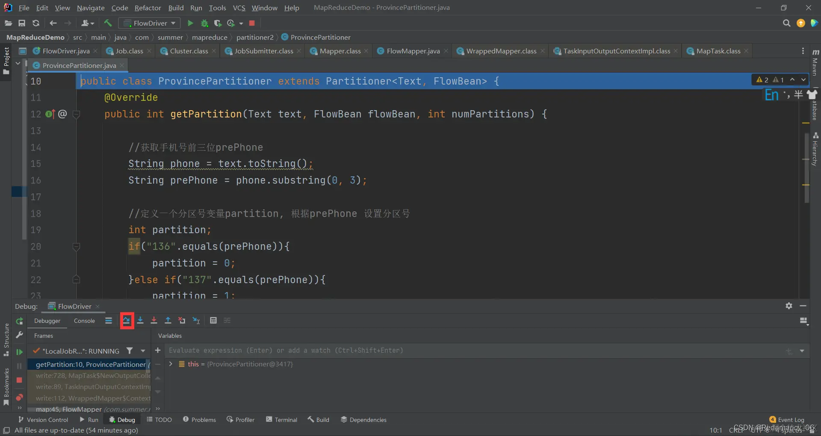This screenshot has height=436, width=821.
Task: Expand the 'this' variable node
Action: tap(171, 364)
